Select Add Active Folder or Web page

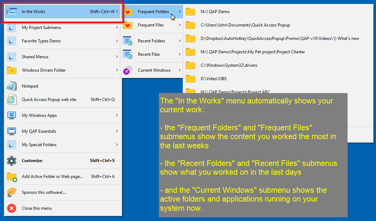tap(63, 177)
